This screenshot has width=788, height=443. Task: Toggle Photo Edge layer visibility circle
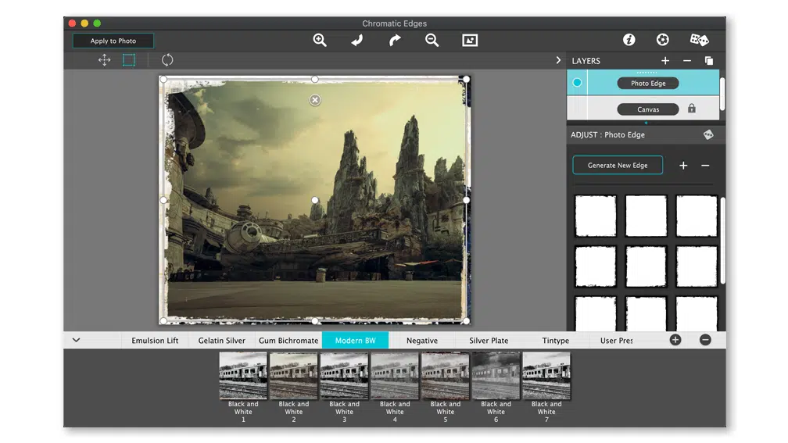click(x=577, y=82)
